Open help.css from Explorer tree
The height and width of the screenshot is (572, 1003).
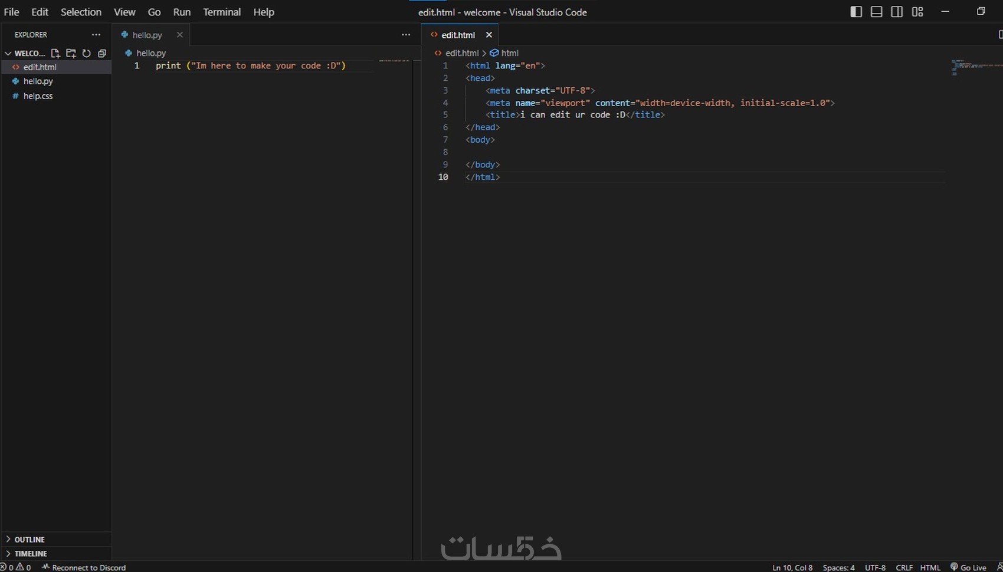pos(55,96)
